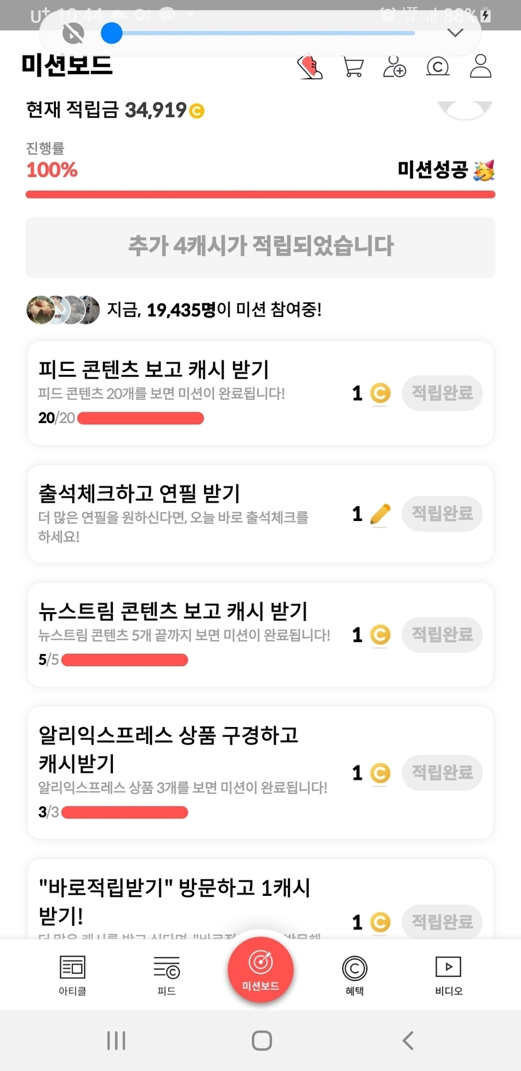Switch to the 아티클 tab
This screenshot has height=1071, width=521.
click(x=72, y=975)
